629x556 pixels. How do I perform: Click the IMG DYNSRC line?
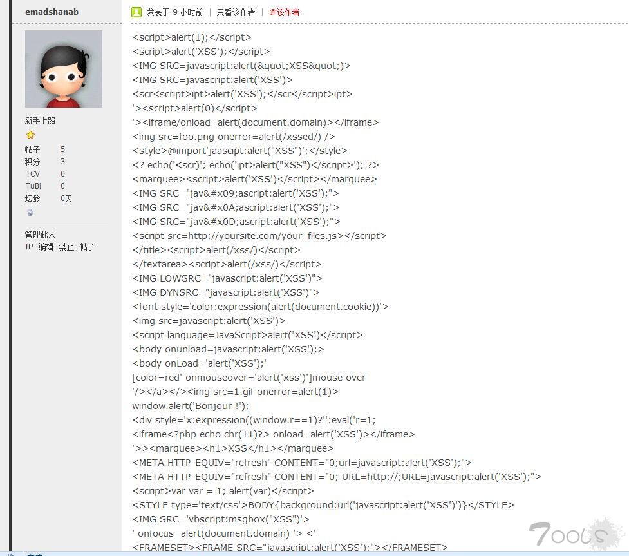point(226,292)
